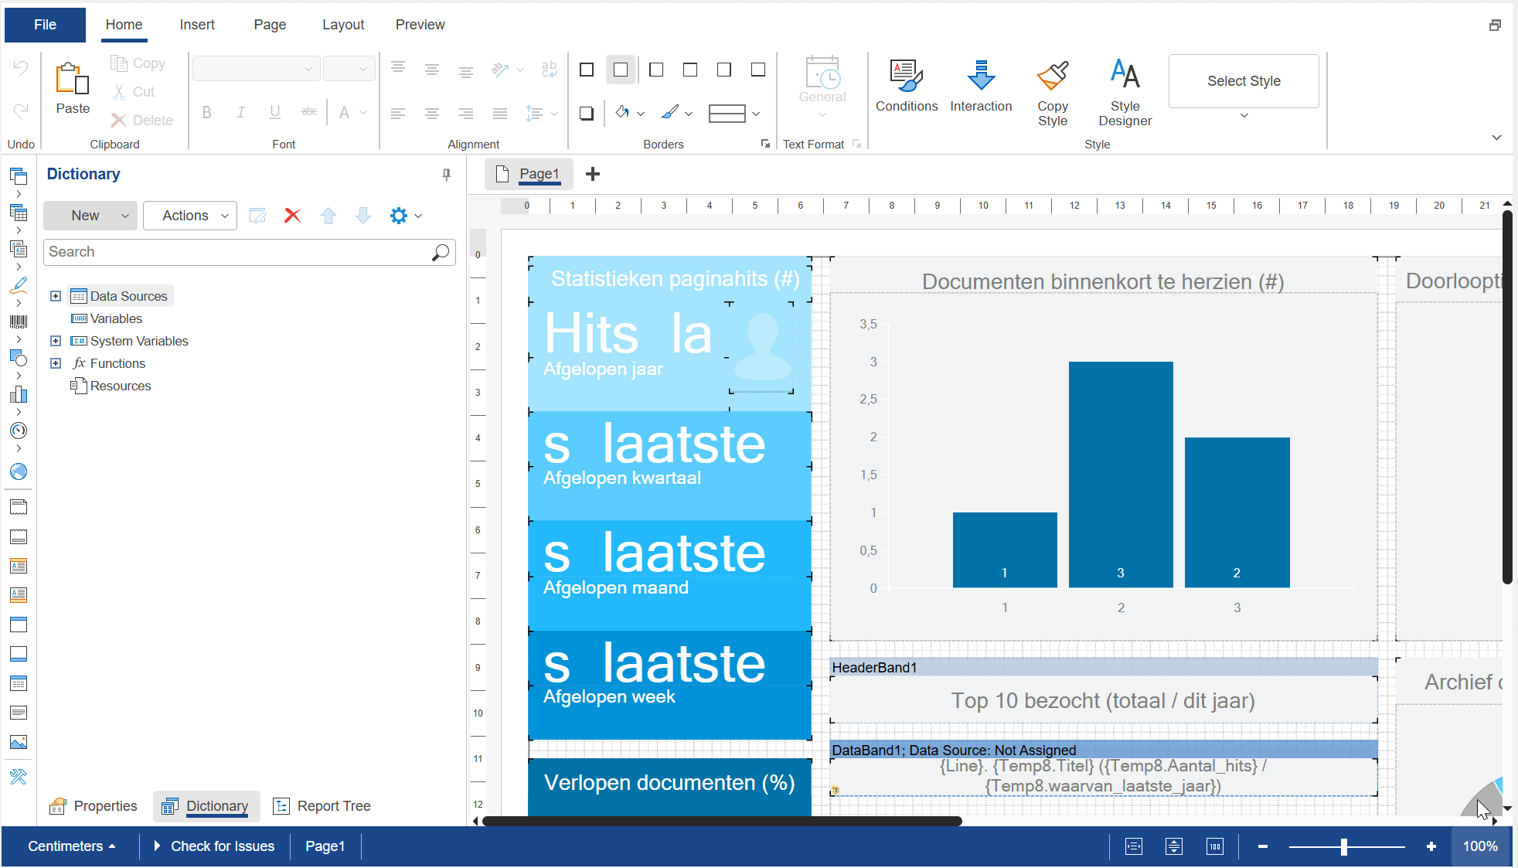The width and height of the screenshot is (1518, 868).
Task: Toggle justify text alignment
Action: click(500, 114)
